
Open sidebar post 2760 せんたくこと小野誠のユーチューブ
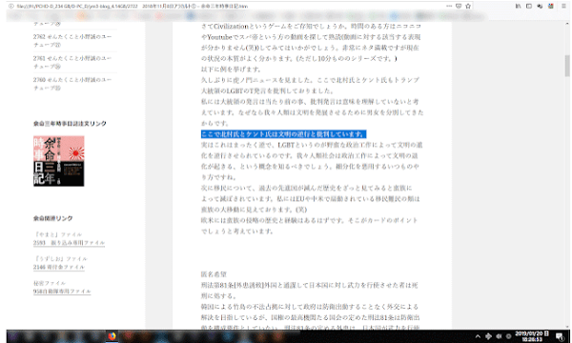(x=72, y=84)
